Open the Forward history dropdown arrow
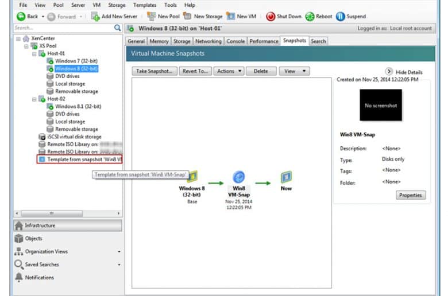This screenshot has width=448, height=296. [x=81, y=17]
